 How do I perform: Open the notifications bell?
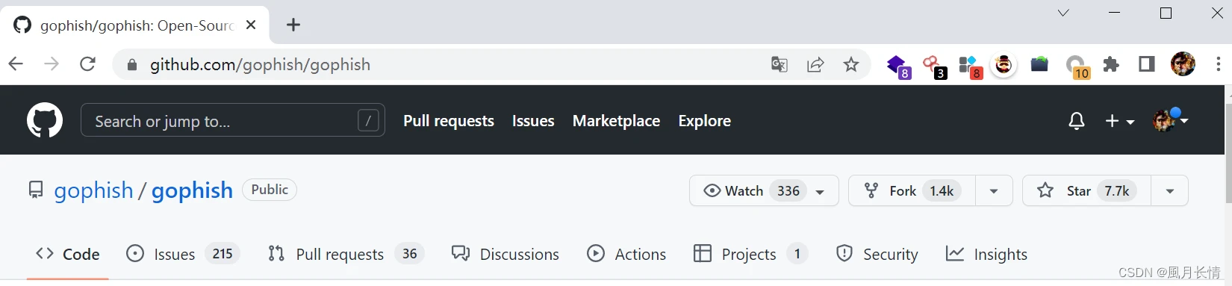click(x=1076, y=121)
